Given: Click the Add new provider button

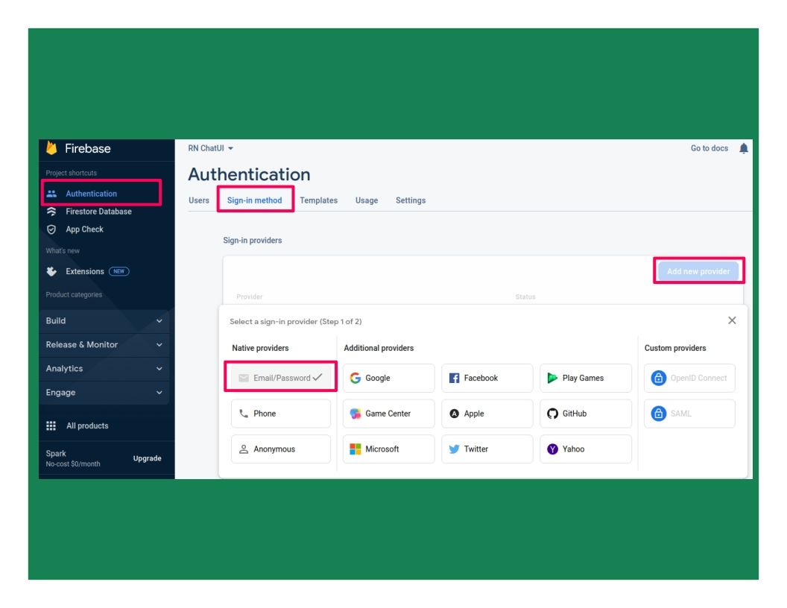Looking at the screenshot, I should click(698, 271).
